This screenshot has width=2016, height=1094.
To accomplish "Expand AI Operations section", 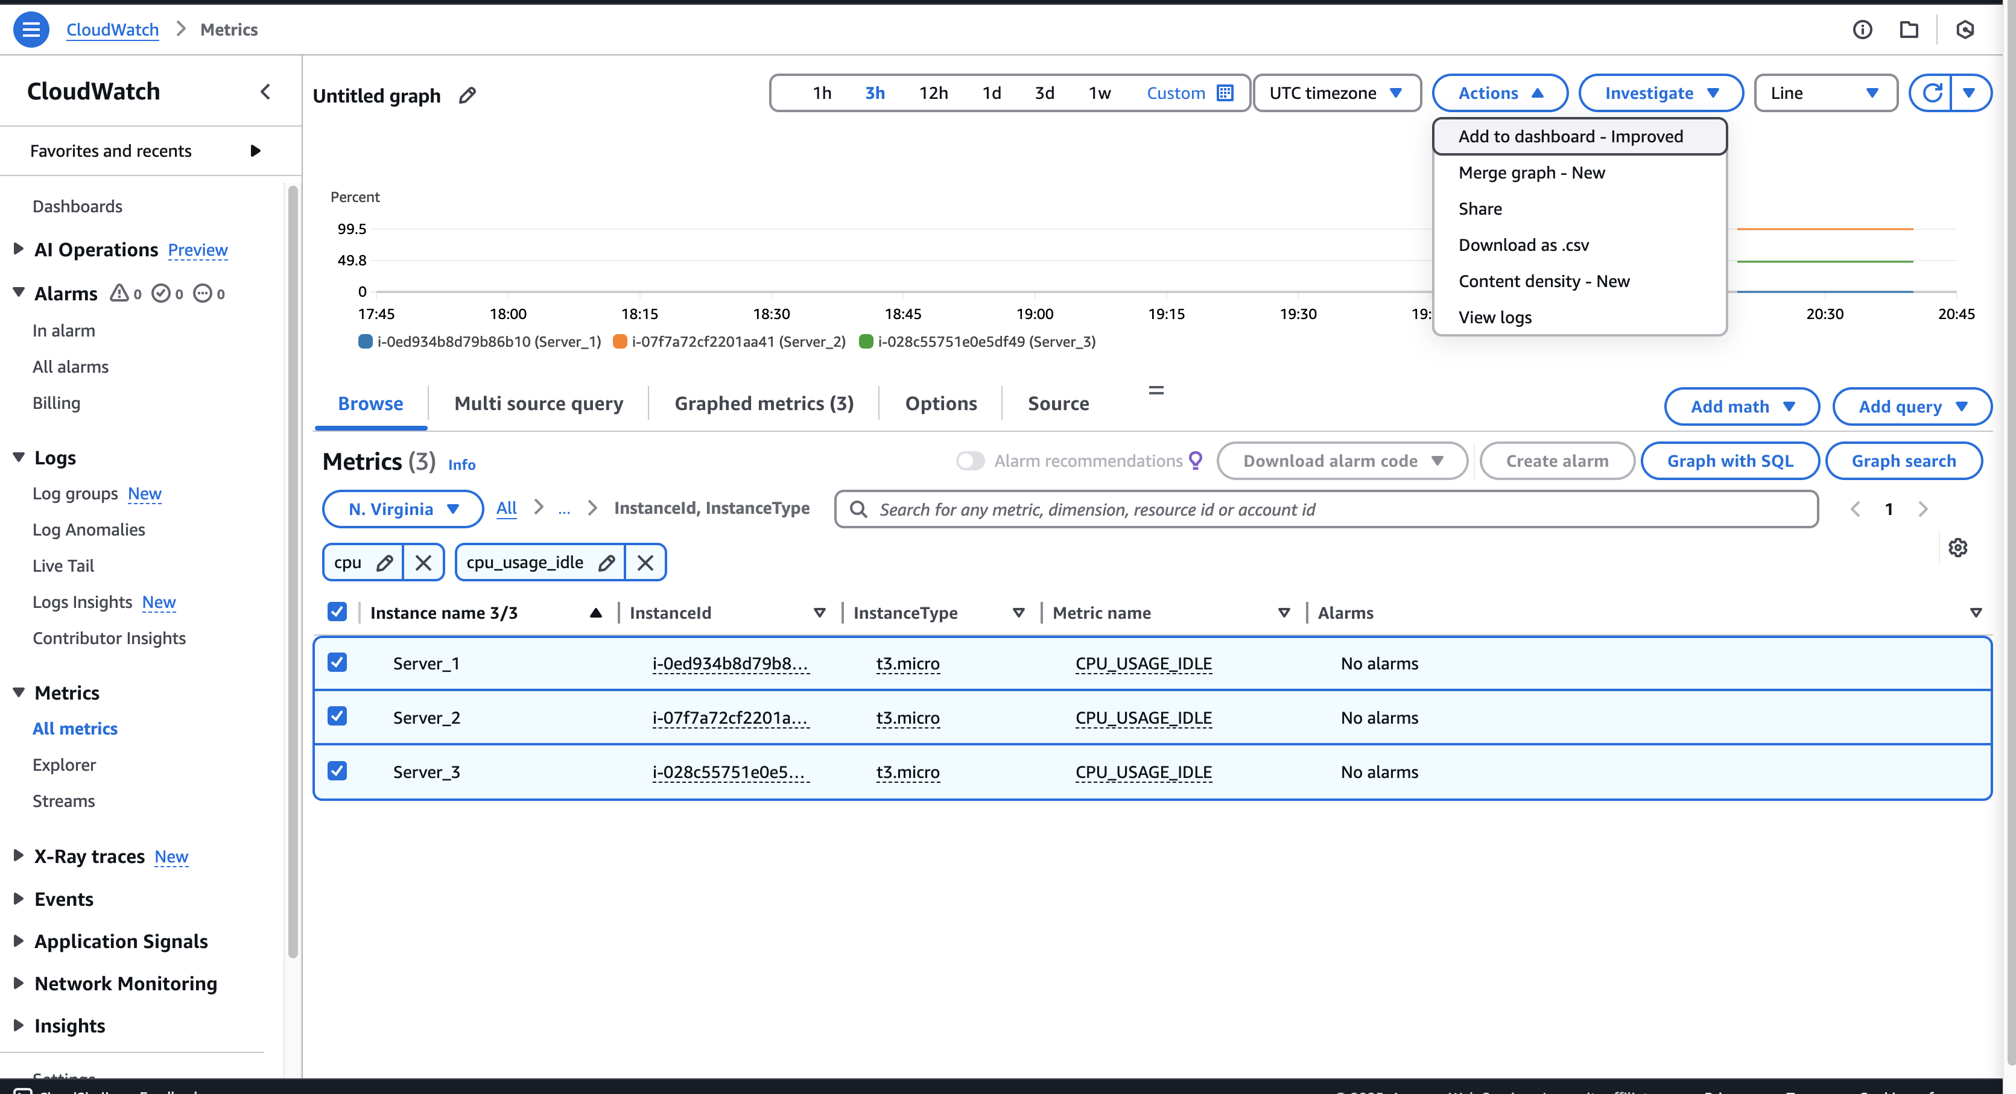I will [18, 250].
